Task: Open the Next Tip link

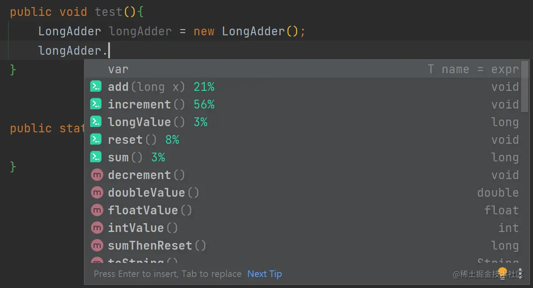Action: click(265, 274)
